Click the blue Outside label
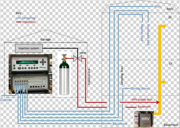The image size is (180, 128). click(x=6, y=100)
